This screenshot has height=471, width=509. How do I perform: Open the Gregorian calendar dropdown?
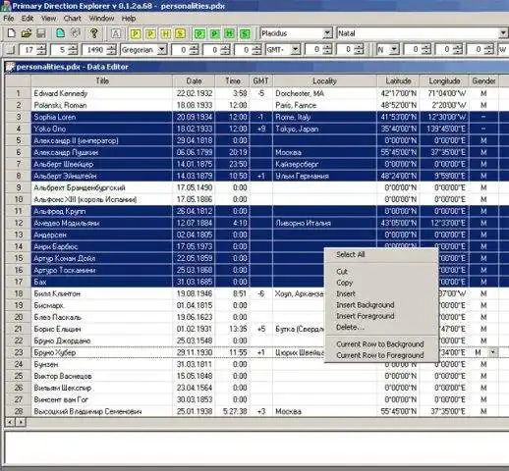(161, 50)
